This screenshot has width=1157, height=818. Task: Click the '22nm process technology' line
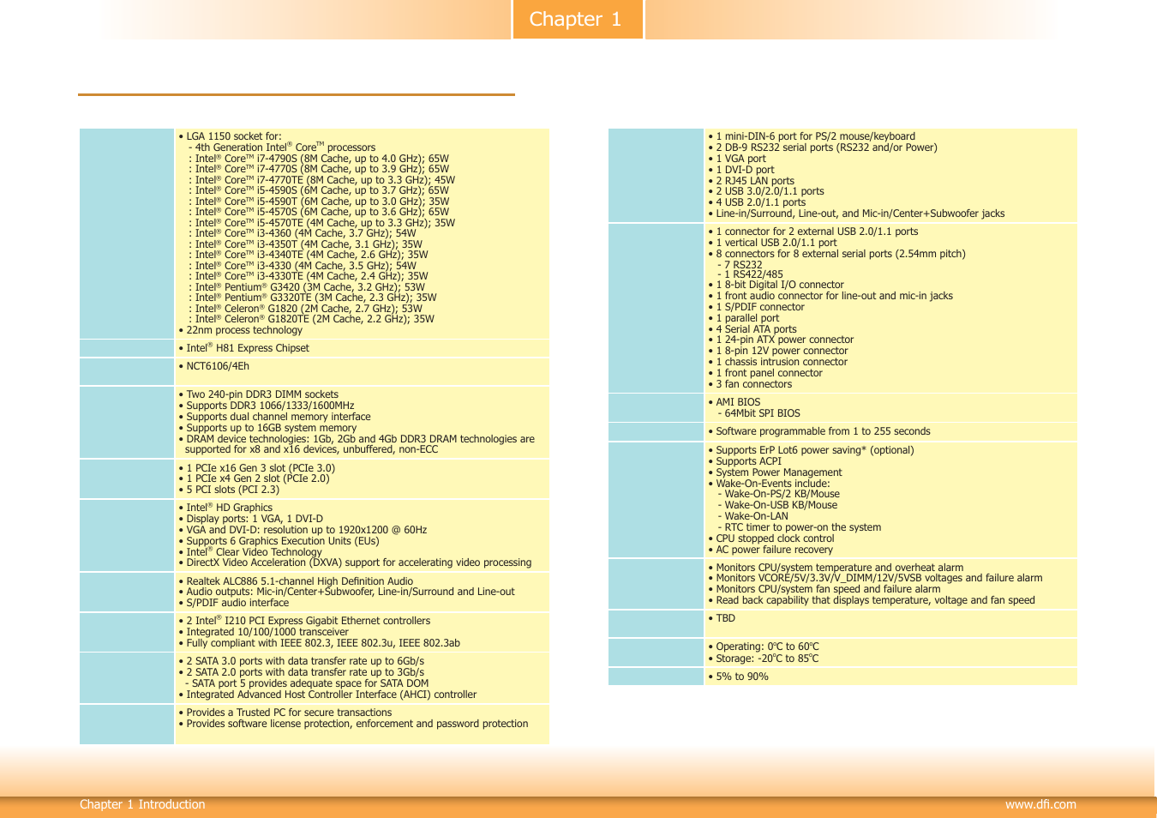[x=240, y=330]
